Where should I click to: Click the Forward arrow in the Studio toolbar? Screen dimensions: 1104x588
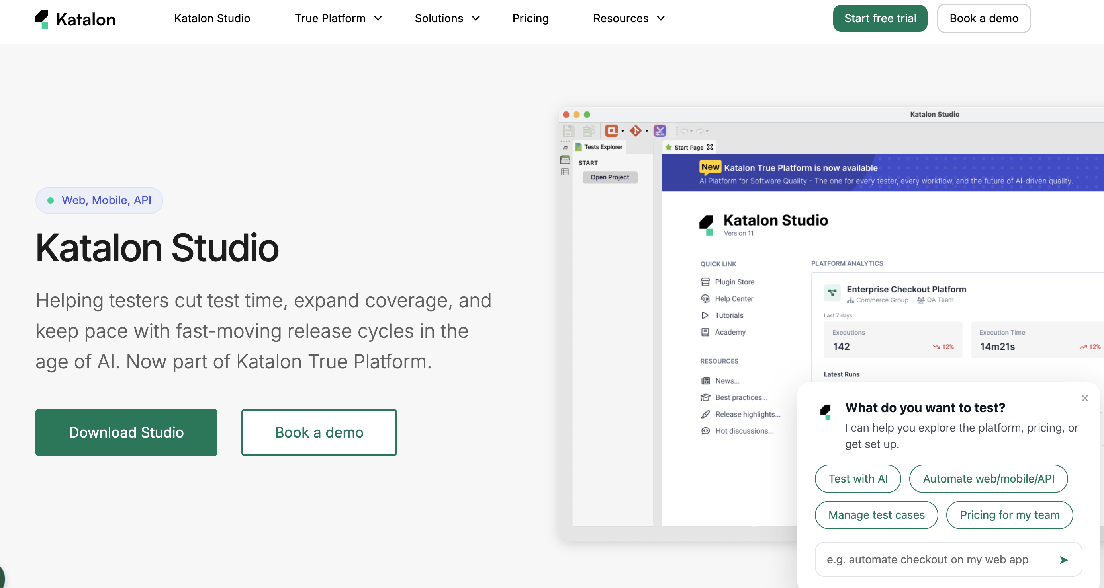[700, 130]
